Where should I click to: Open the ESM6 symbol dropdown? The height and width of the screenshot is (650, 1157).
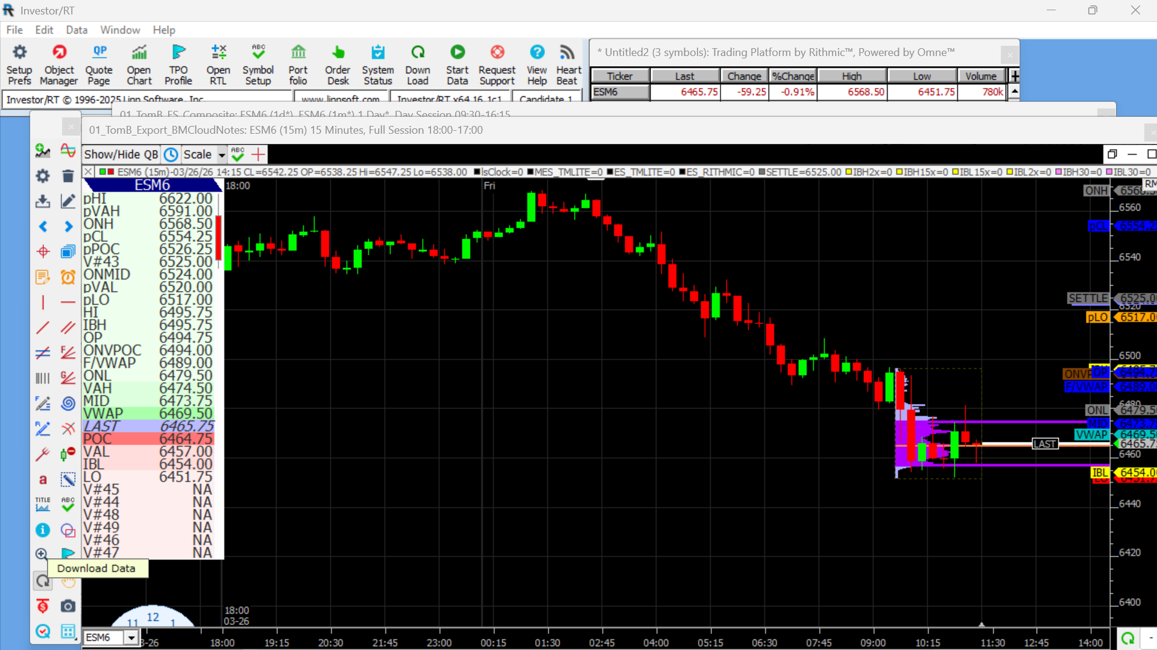[x=131, y=637]
